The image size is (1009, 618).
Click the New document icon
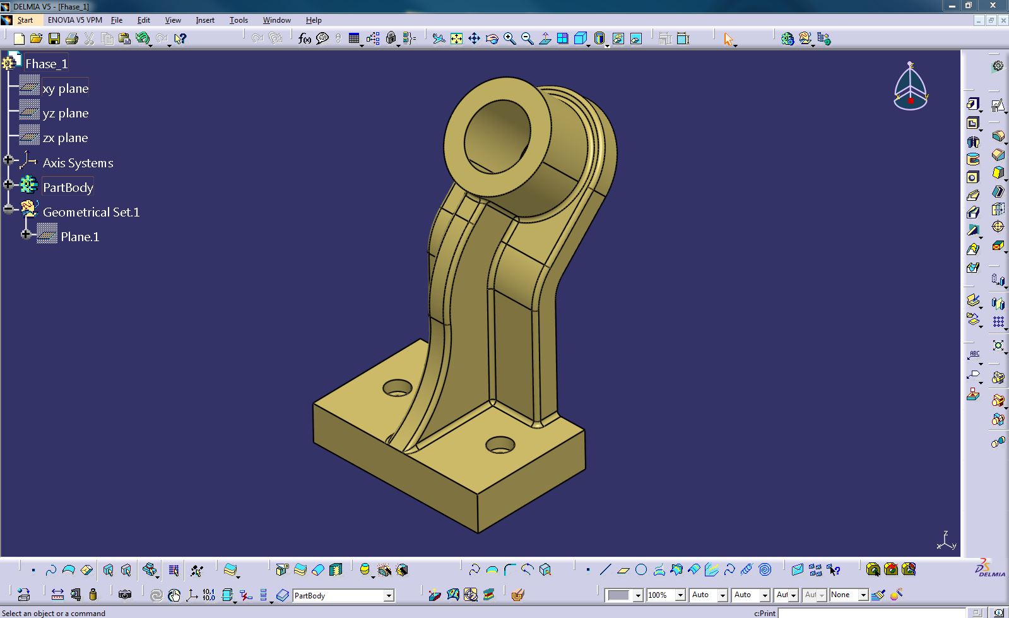point(19,39)
